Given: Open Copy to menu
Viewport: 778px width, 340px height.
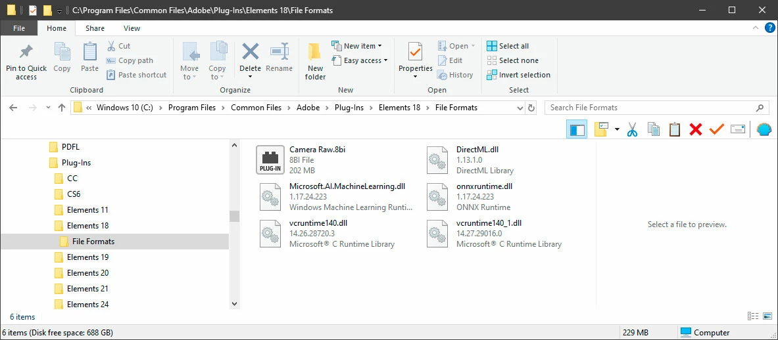Looking at the screenshot, I should [217, 61].
